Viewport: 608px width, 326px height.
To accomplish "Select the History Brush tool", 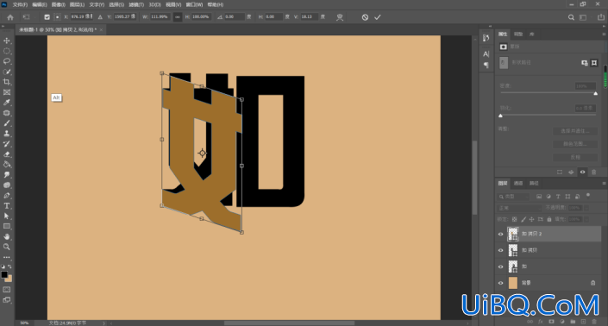I will [7, 144].
